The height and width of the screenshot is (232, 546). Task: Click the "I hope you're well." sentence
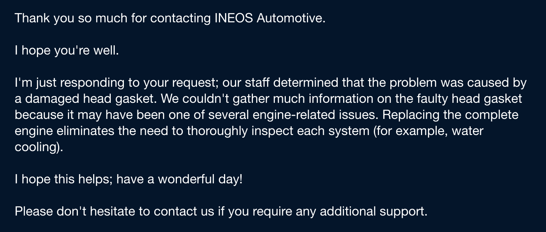[x=67, y=51]
